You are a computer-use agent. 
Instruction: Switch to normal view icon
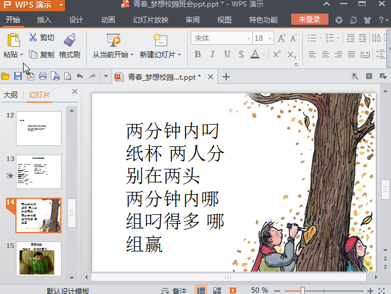201,290
